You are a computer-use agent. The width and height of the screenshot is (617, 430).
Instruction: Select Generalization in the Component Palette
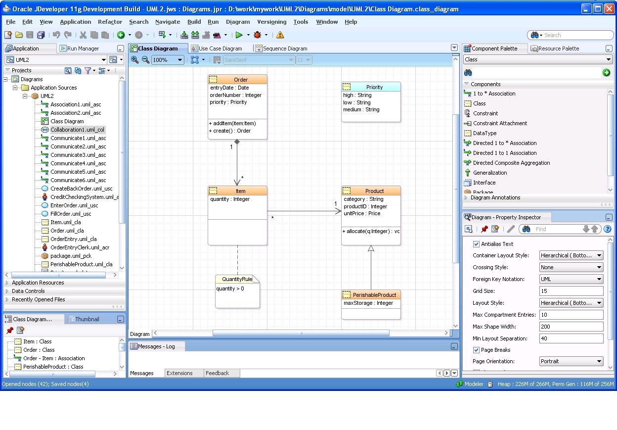click(x=489, y=173)
